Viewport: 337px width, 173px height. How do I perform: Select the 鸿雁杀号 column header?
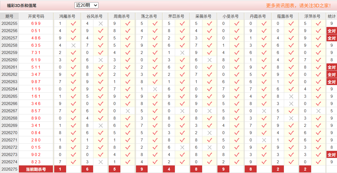(67, 16)
